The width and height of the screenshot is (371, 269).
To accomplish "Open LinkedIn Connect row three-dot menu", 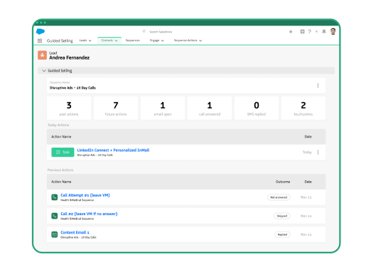I will click(x=318, y=152).
